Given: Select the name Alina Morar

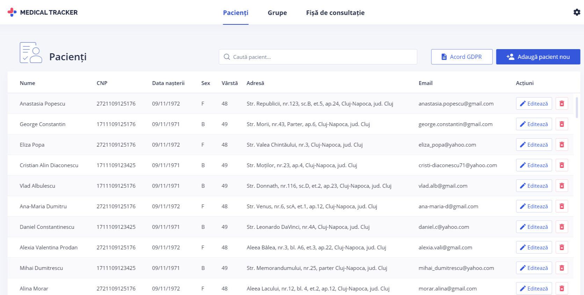Looking at the screenshot, I should 34,288.
